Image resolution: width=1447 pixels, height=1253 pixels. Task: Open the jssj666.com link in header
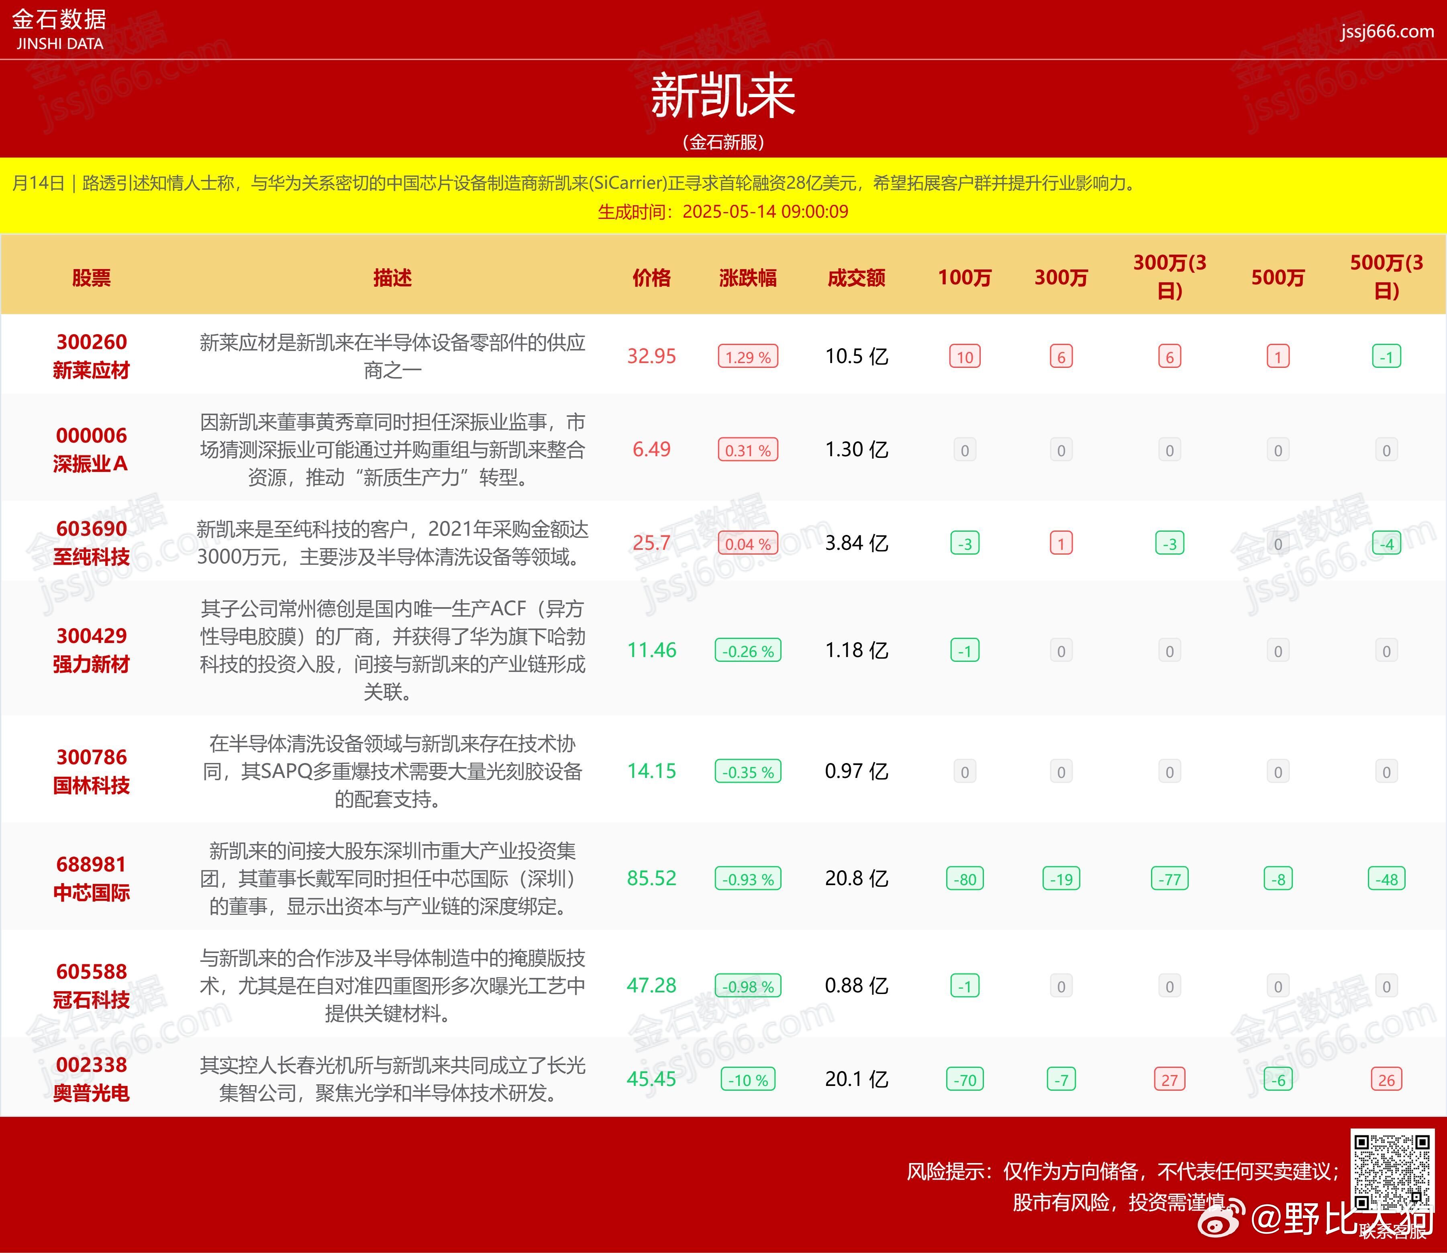[1387, 31]
